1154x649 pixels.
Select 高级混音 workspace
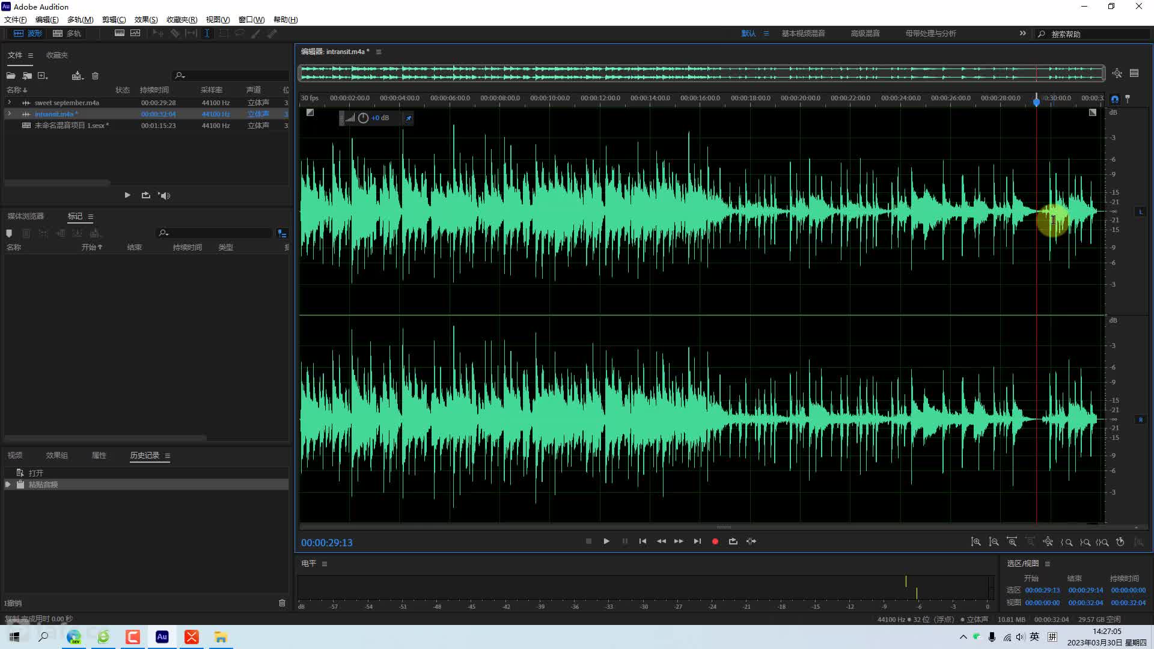(865, 33)
